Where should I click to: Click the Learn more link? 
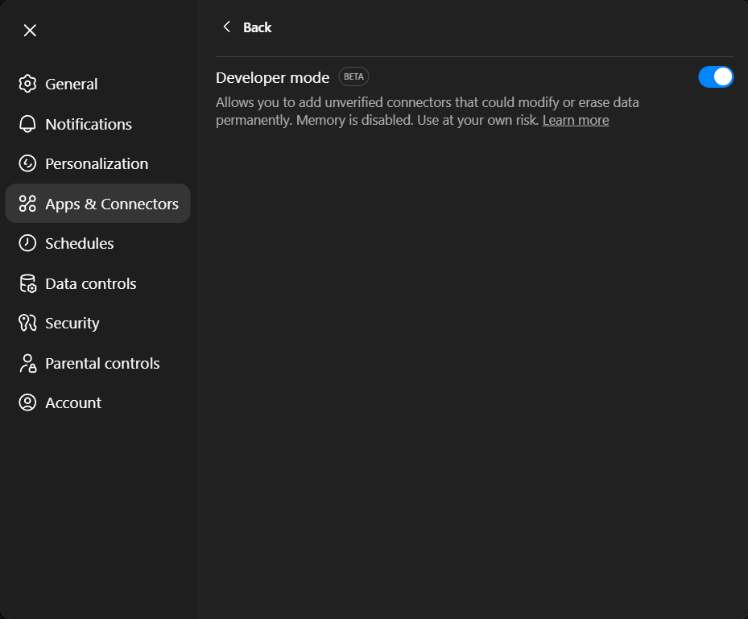coord(575,119)
